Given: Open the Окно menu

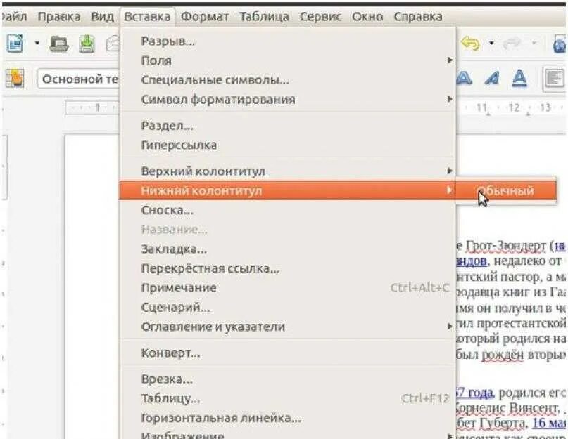Looking at the screenshot, I should coord(367,17).
